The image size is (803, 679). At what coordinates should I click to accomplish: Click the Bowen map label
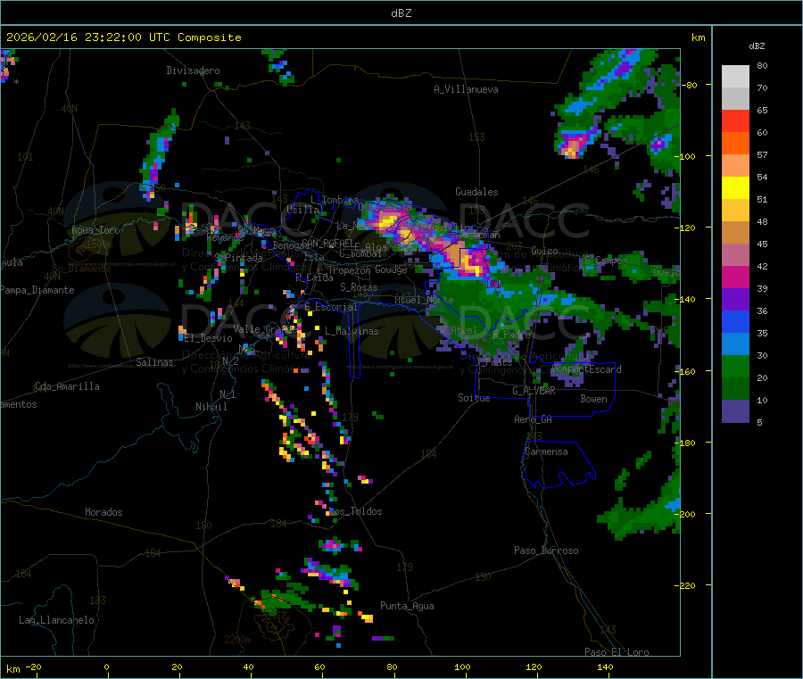coord(594,400)
